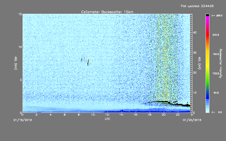Click the start date "01/19/2016"
Screen dimensions: 226x141
23,120
